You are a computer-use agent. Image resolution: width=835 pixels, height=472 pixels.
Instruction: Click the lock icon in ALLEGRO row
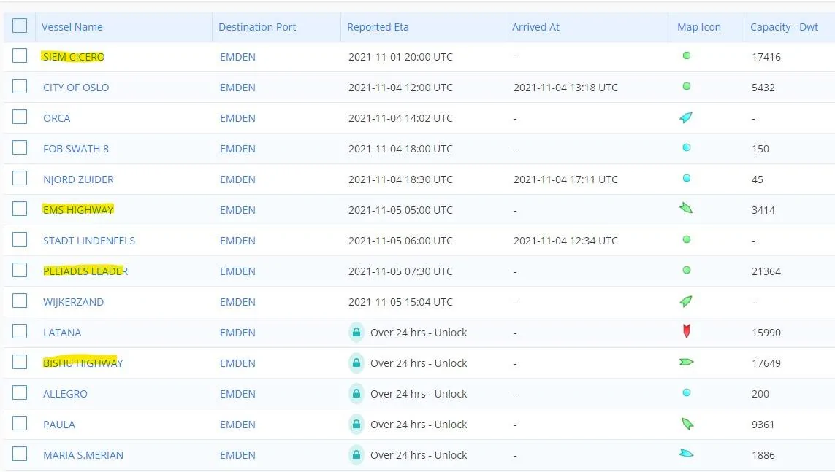(357, 394)
